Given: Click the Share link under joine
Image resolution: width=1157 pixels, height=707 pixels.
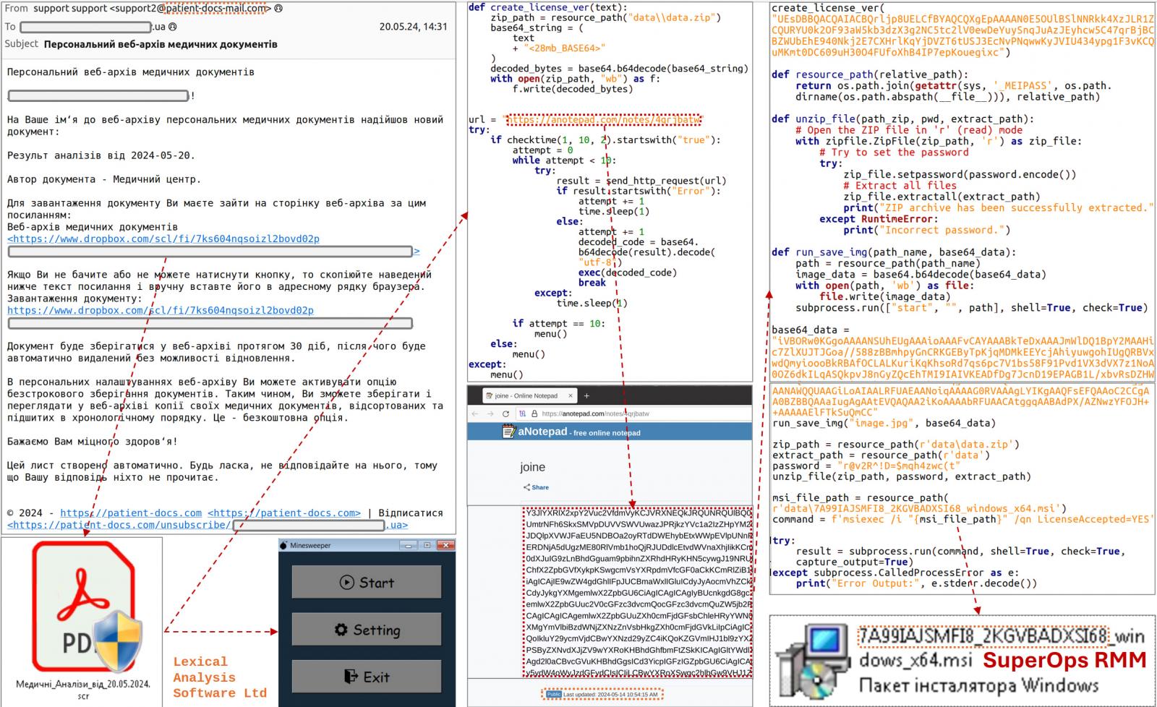Looking at the screenshot, I should tap(536, 487).
